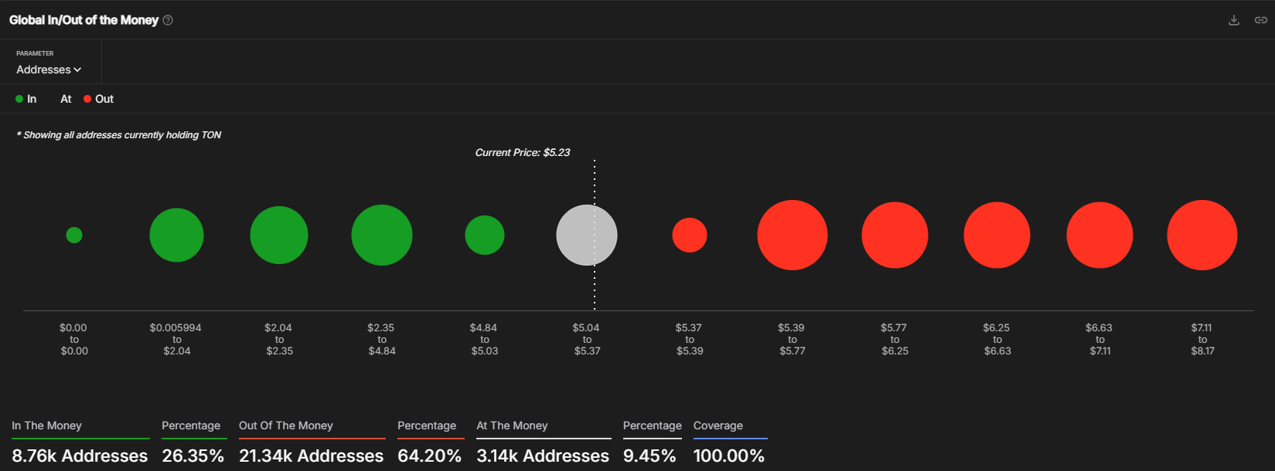
Task: Click the 26.35% percentage value
Action: point(193,456)
